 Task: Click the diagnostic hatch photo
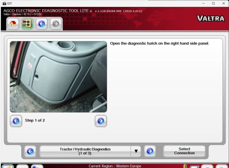tap(58, 77)
